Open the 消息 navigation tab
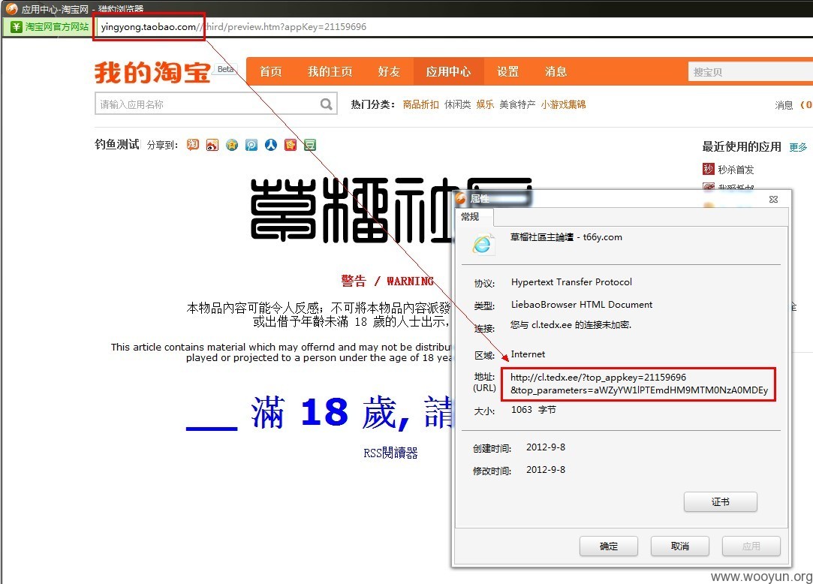This screenshot has width=813, height=584. [x=556, y=71]
